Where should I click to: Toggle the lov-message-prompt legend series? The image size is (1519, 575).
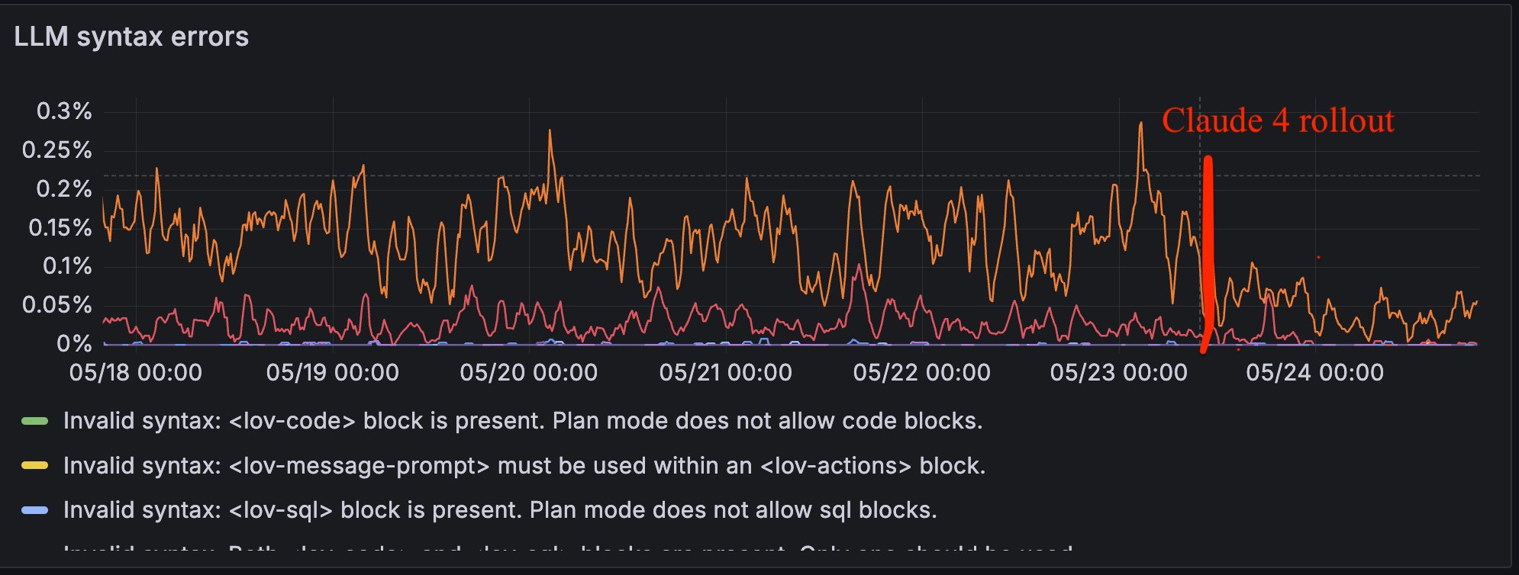pos(524,465)
